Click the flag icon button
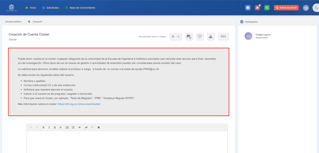 point(189,37)
